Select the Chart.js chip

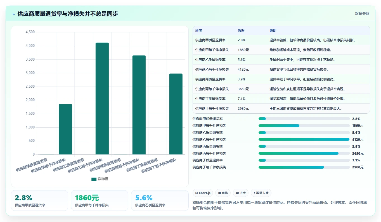pos(203,193)
